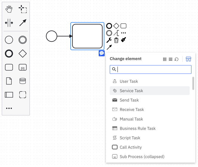Open the blue marketplace store icon
Viewport: 198px width, 167px height.
click(188, 59)
